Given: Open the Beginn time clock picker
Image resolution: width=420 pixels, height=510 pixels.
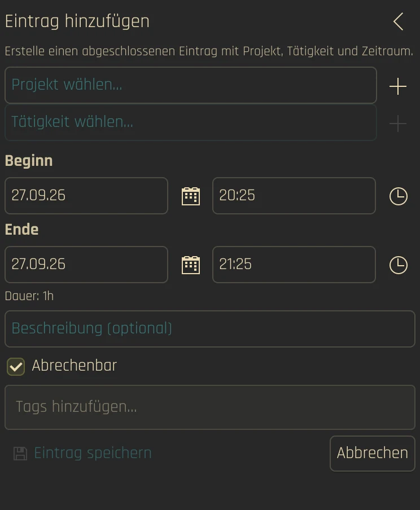Looking at the screenshot, I should pyautogui.click(x=398, y=196).
